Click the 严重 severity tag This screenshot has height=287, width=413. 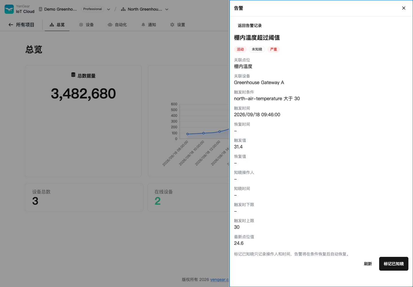point(274,49)
